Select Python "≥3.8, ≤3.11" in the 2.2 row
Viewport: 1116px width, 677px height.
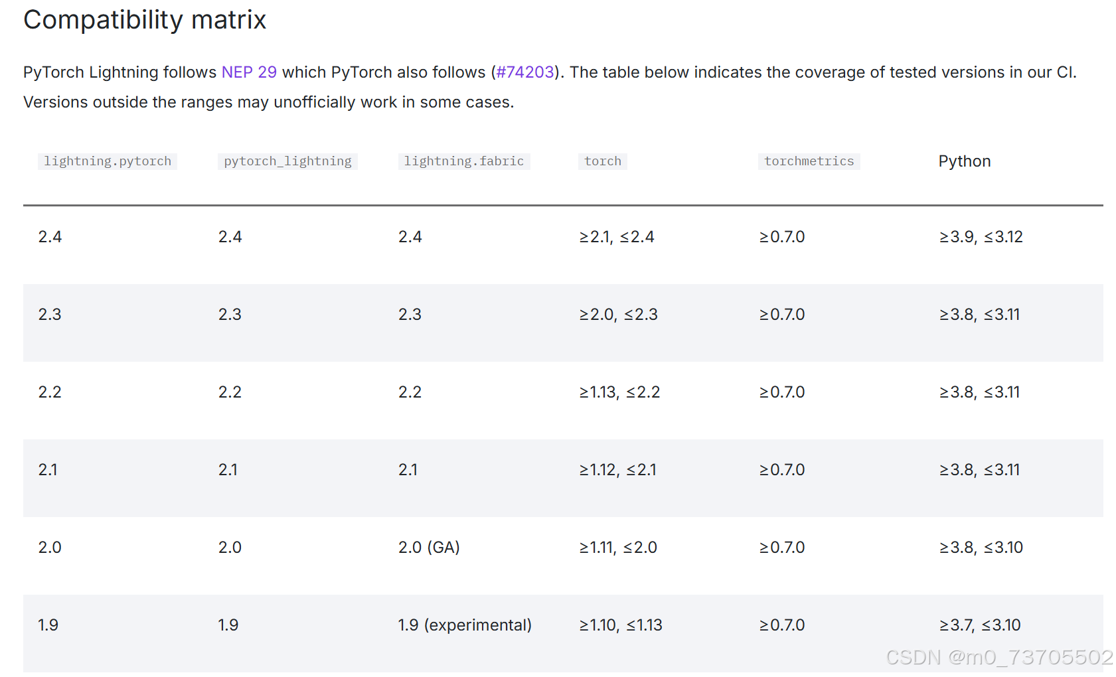pyautogui.click(x=979, y=392)
